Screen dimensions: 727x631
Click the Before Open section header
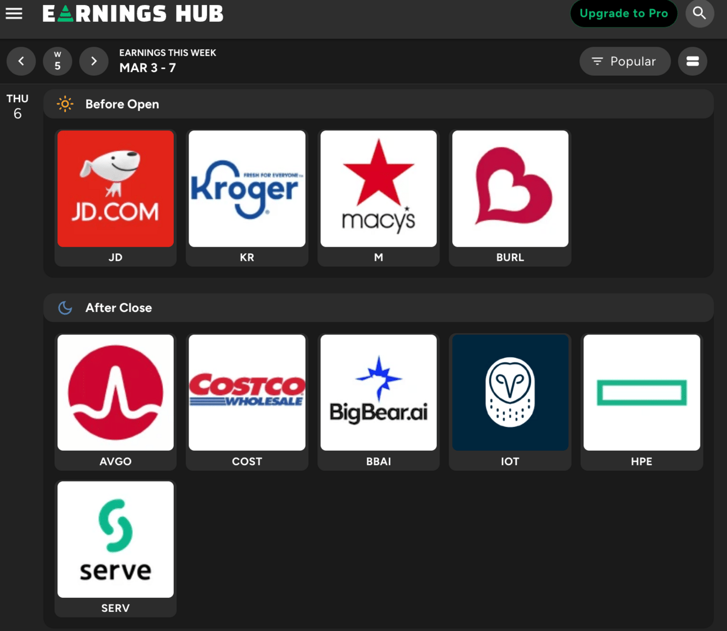tap(378, 104)
